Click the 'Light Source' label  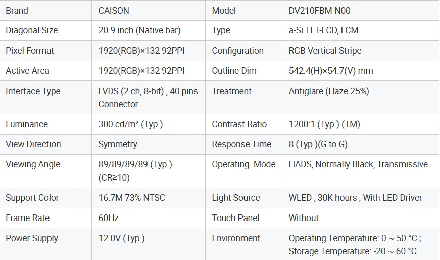(236, 198)
